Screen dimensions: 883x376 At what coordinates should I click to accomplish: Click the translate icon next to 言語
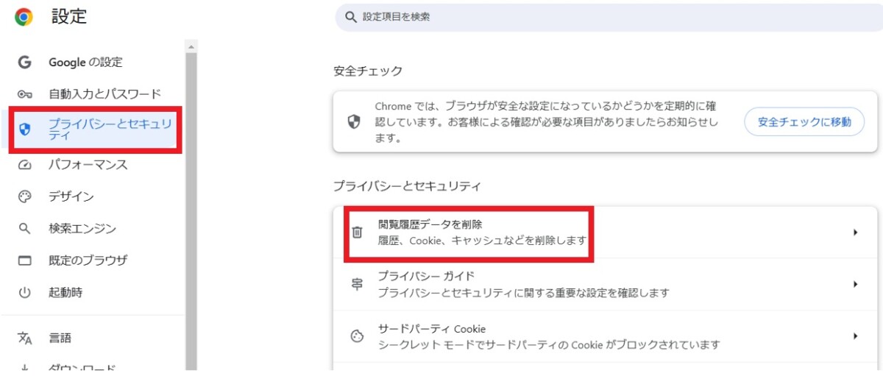(25, 338)
